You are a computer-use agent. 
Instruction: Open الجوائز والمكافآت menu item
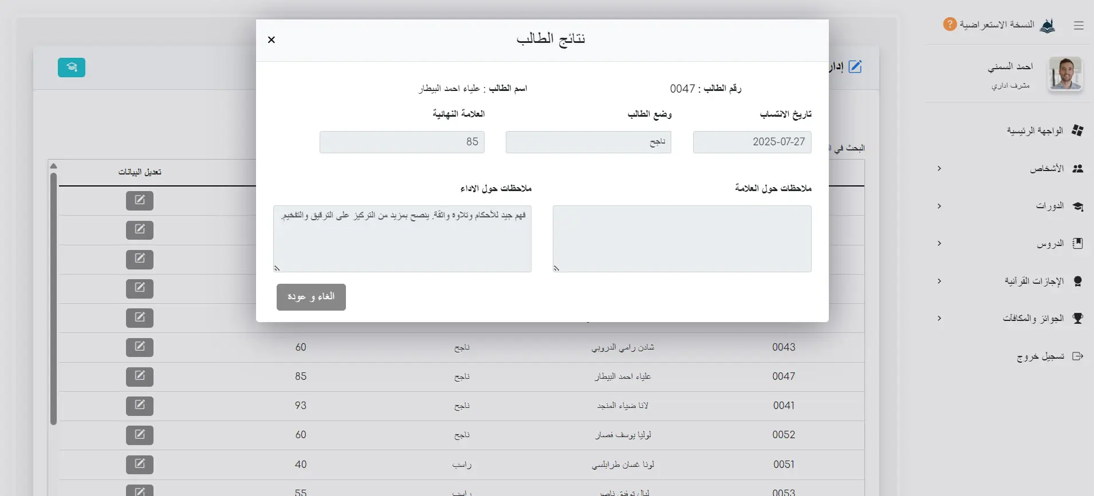coord(1033,318)
